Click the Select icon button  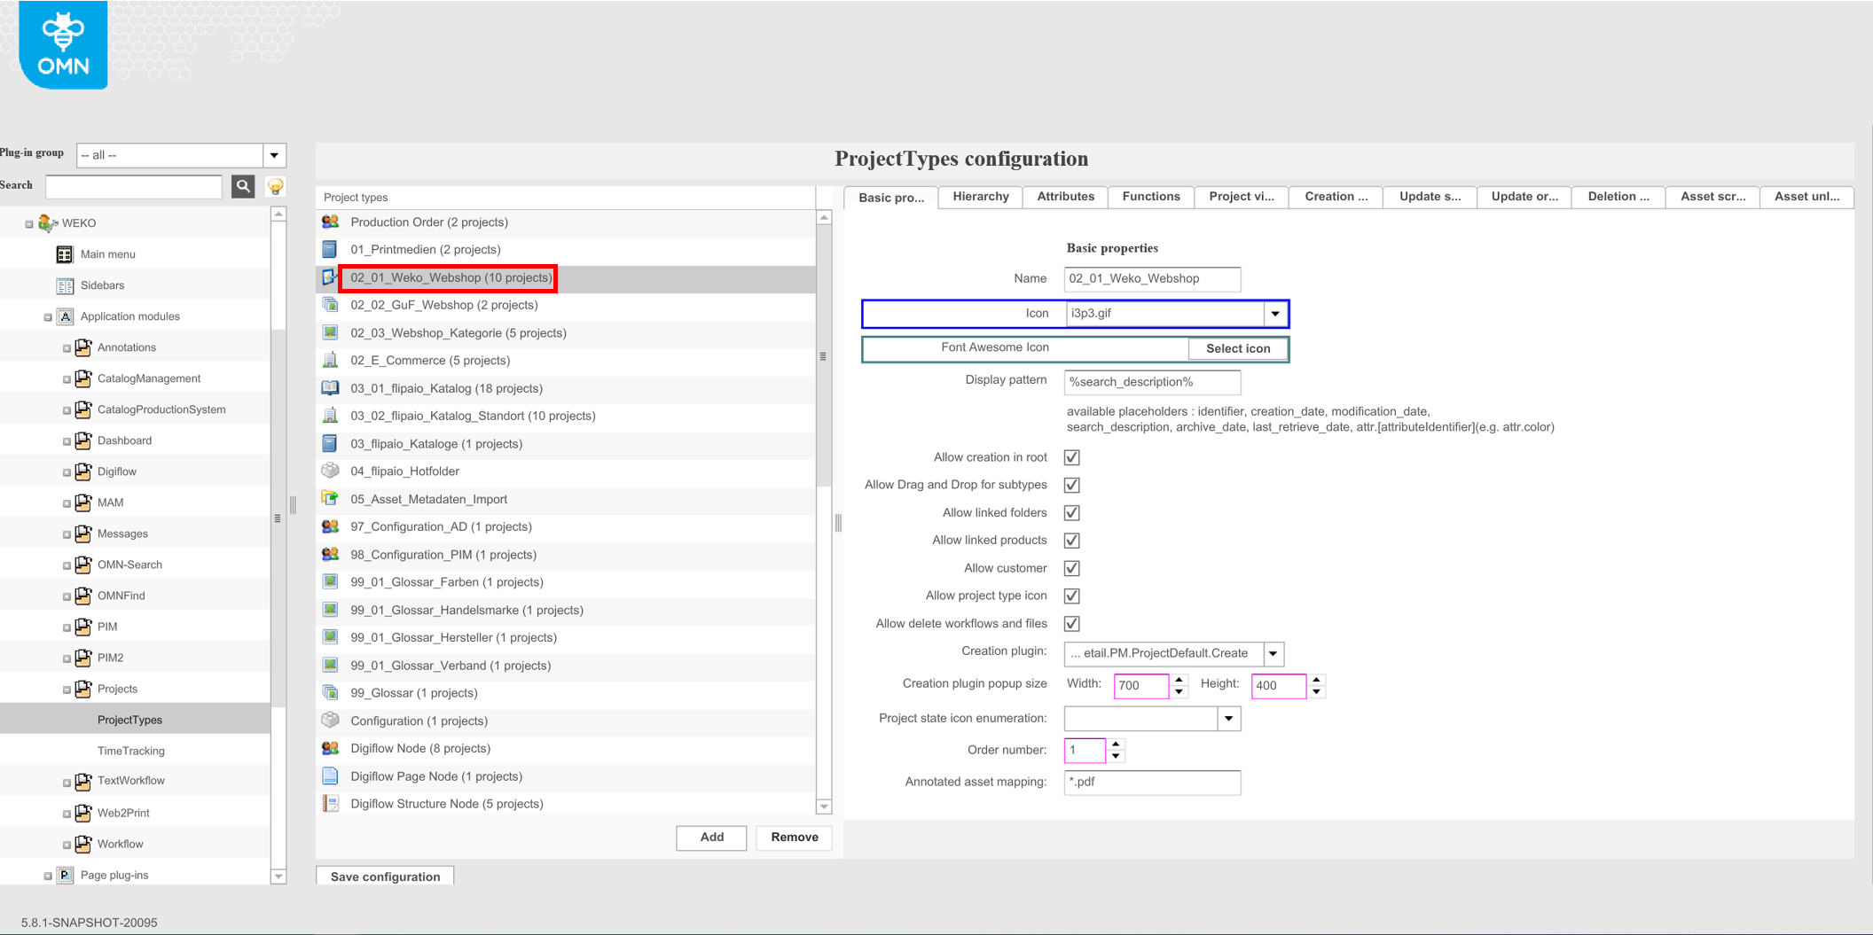tap(1237, 347)
